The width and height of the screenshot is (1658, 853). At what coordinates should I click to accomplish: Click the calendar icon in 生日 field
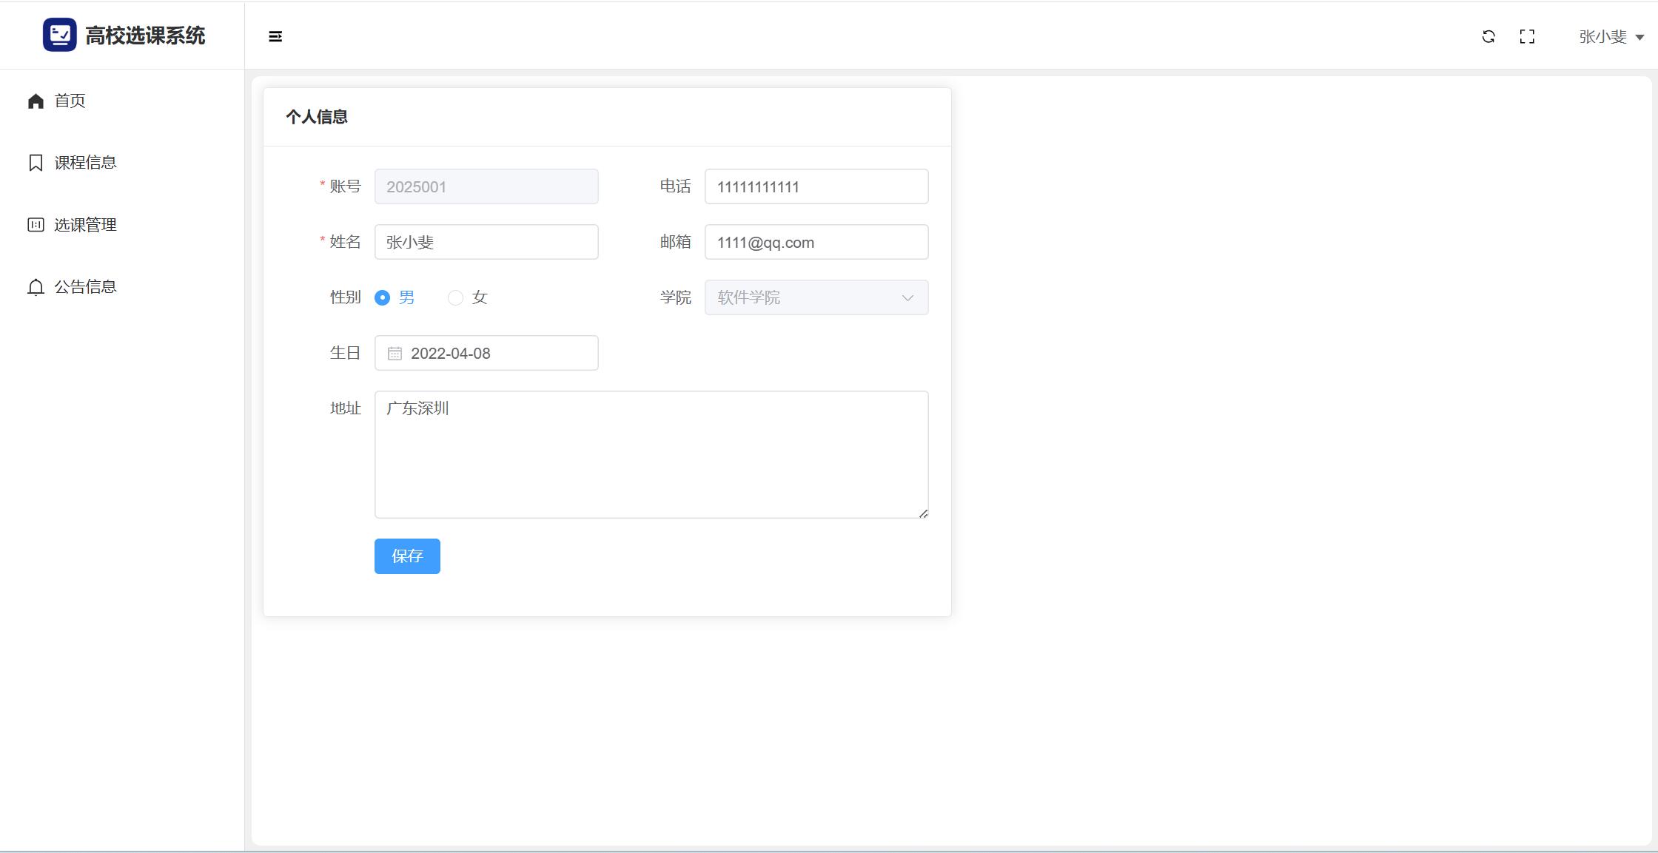pyautogui.click(x=395, y=354)
